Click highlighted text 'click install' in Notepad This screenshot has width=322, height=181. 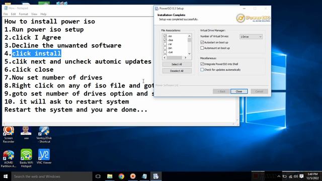(37, 54)
